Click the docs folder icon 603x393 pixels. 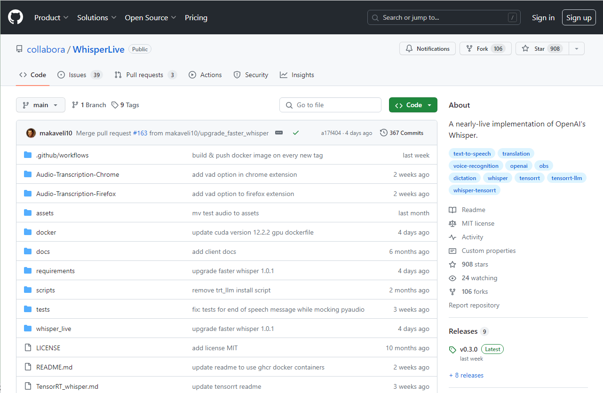[28, 252]
